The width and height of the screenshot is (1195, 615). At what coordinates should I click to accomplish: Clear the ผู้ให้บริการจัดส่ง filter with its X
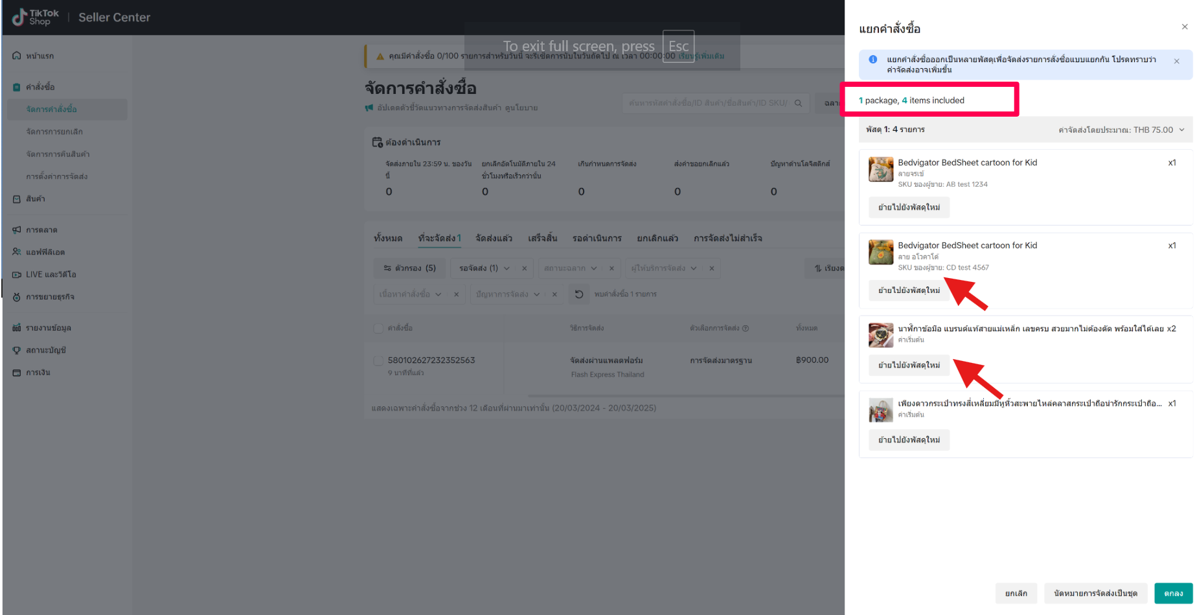711,268
